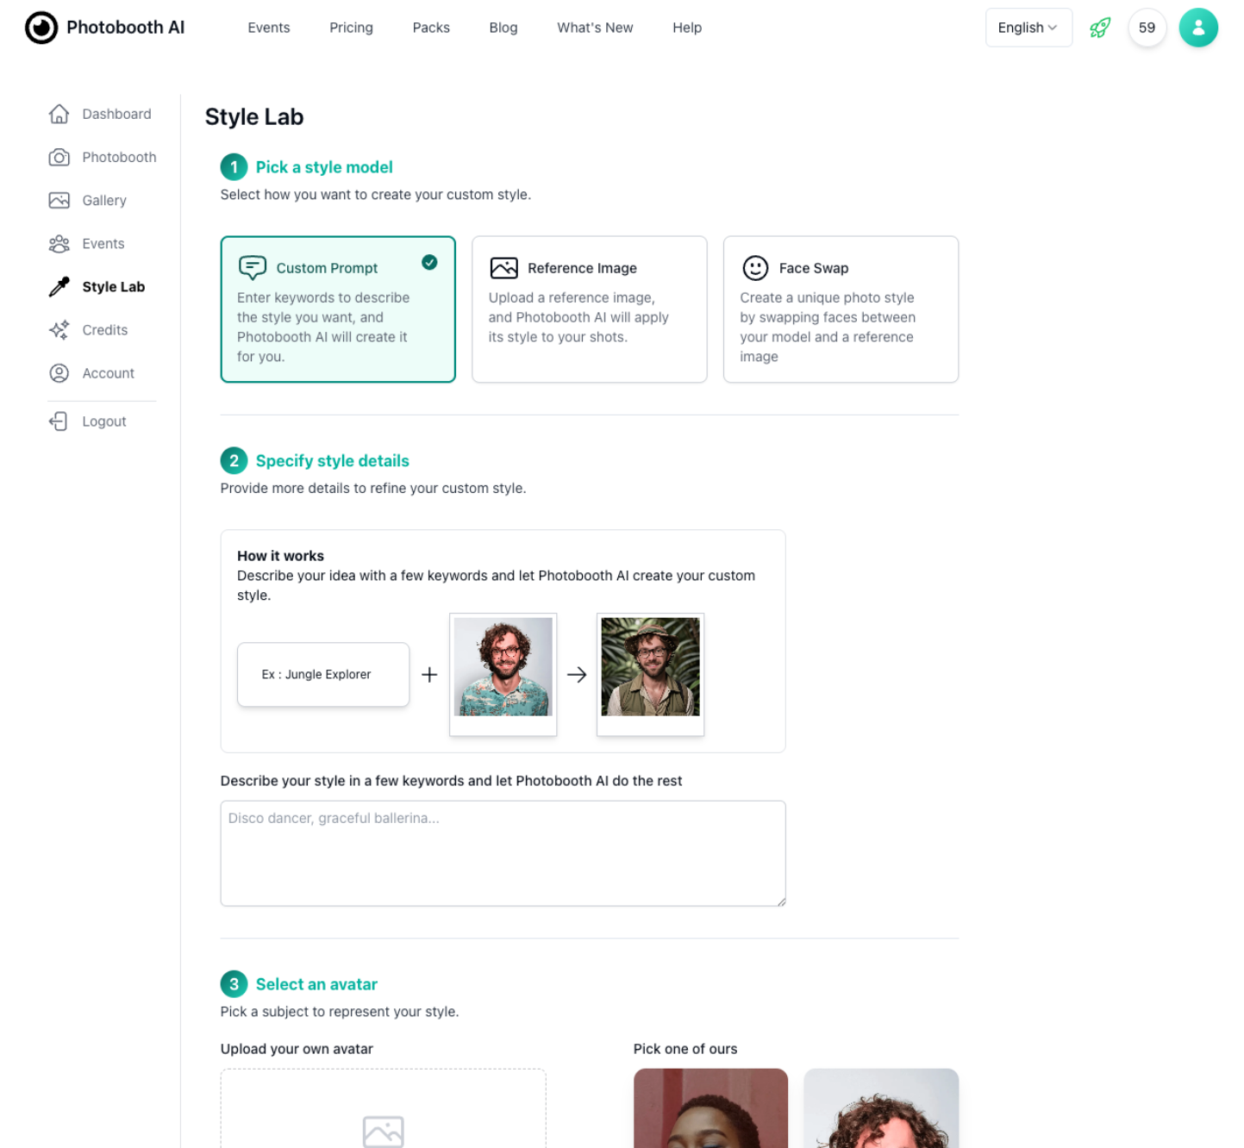Click the Custom Prompt speech bubble icon
This screenshot has width=1244, height=1148.
coord(252,268)
